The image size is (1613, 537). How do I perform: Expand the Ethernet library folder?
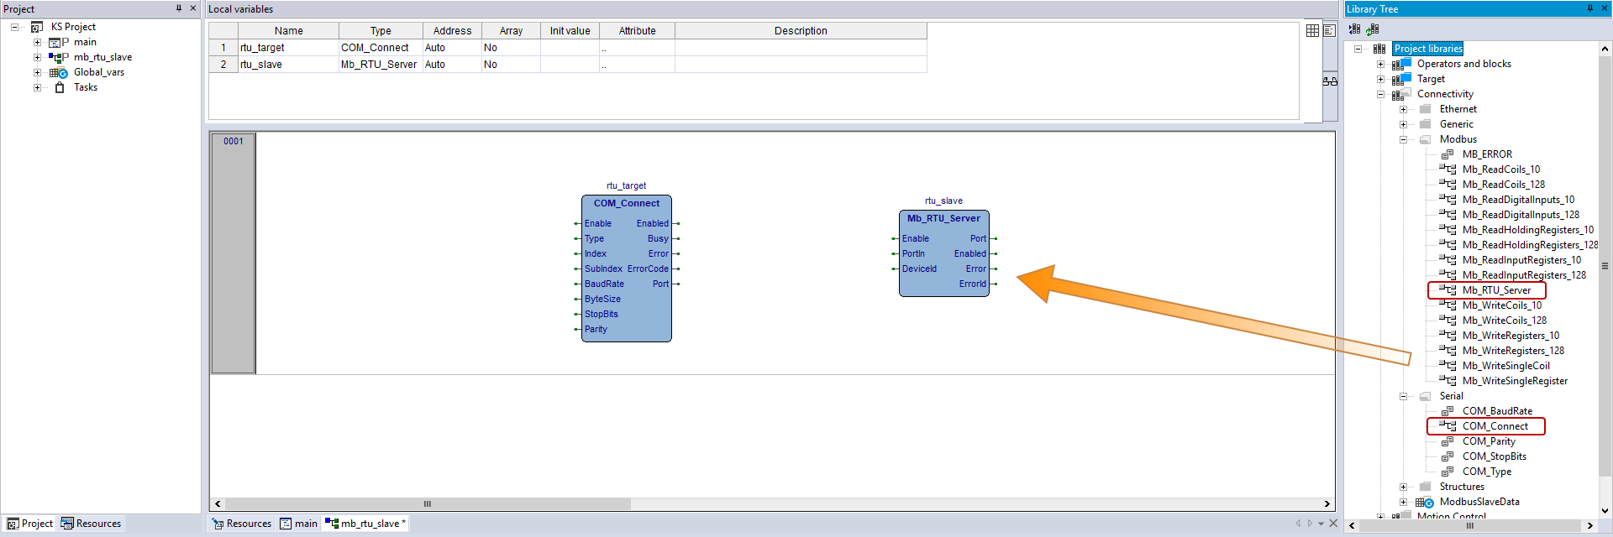(x=1403, y=109)
